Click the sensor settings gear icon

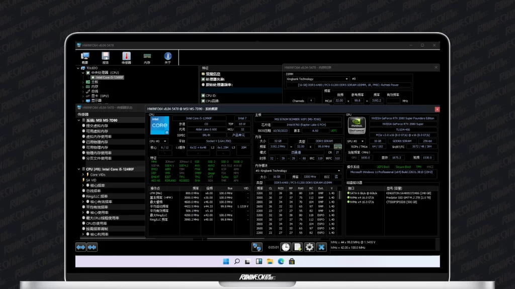point(309,247)
